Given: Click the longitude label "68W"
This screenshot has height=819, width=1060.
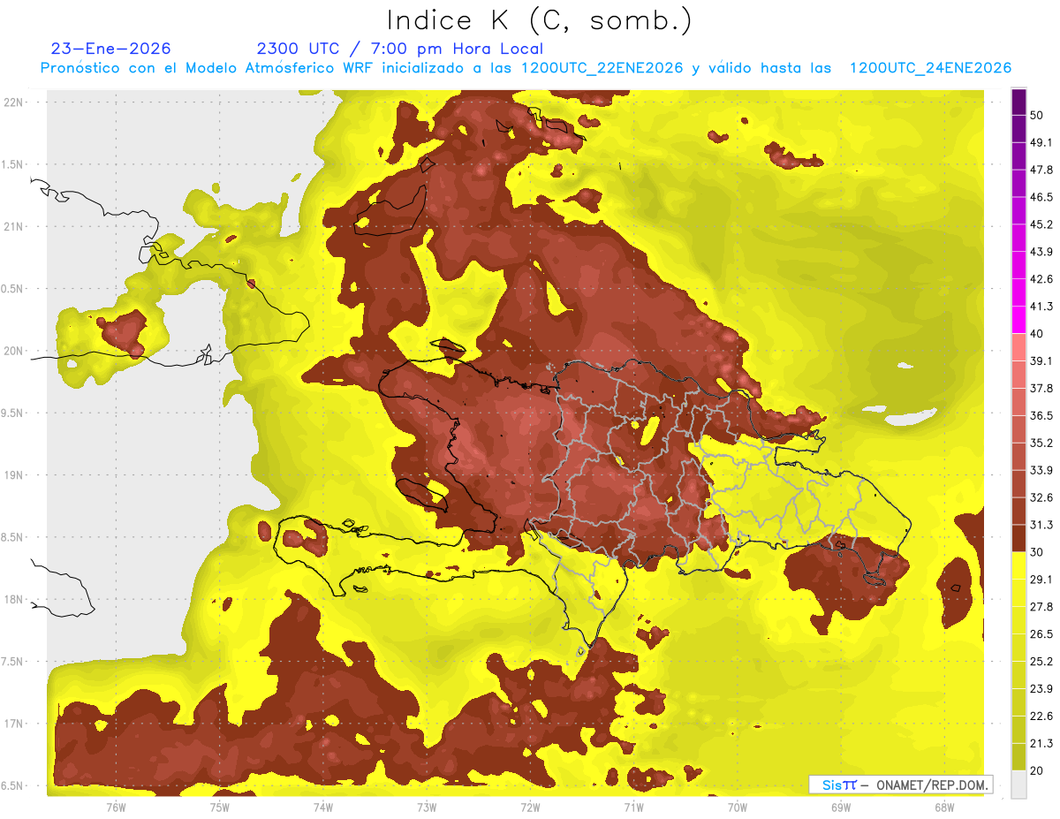Looking at the screenshot, I should 944,808.
